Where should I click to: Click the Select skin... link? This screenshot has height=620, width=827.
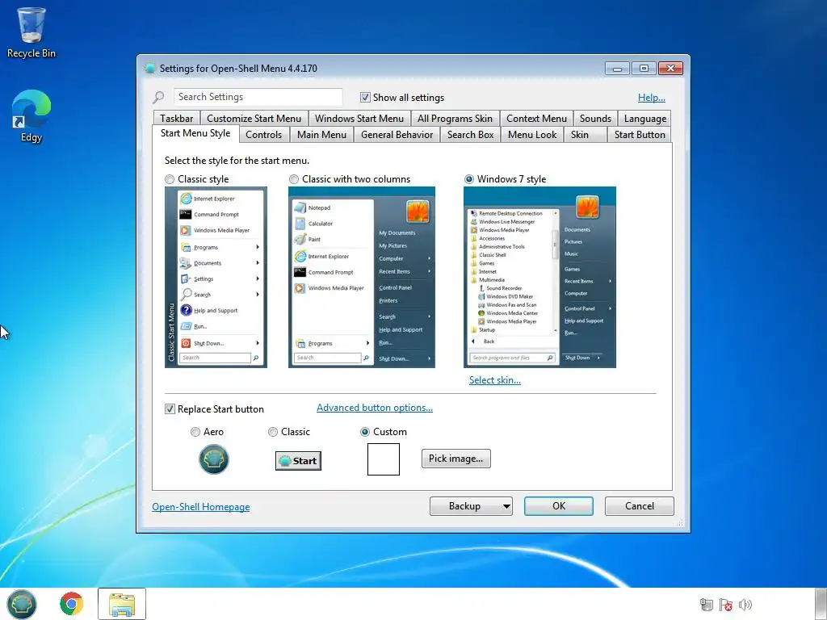pos(495,380)
